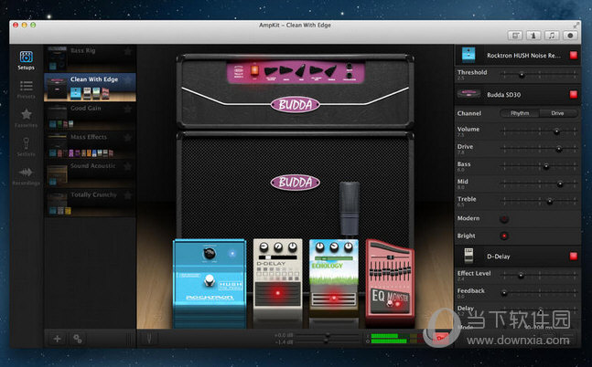Image resolution: width=592 pixels, height=367 pixels.
Task: Click the Budda logo on speaker cabinet
Action: pyautogui.click(x=296, y=183)
